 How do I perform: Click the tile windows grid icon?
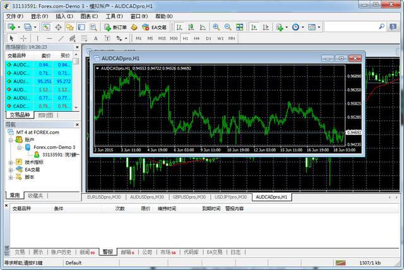point(239,27)
